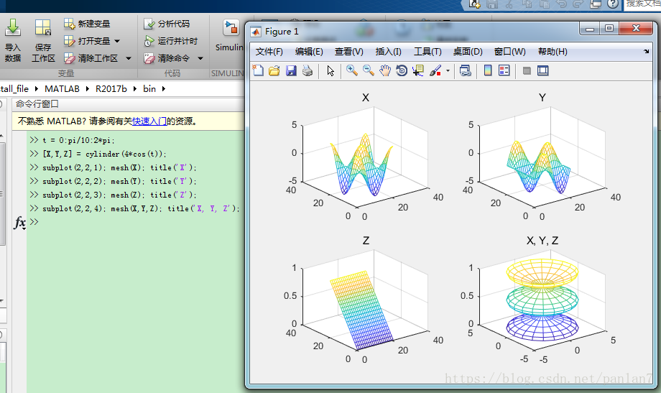Screen dimensions: 661x393
Task: Expand the 打开变量 dropdown arrow
Action: pyautogui.click(x=117, y=41)
